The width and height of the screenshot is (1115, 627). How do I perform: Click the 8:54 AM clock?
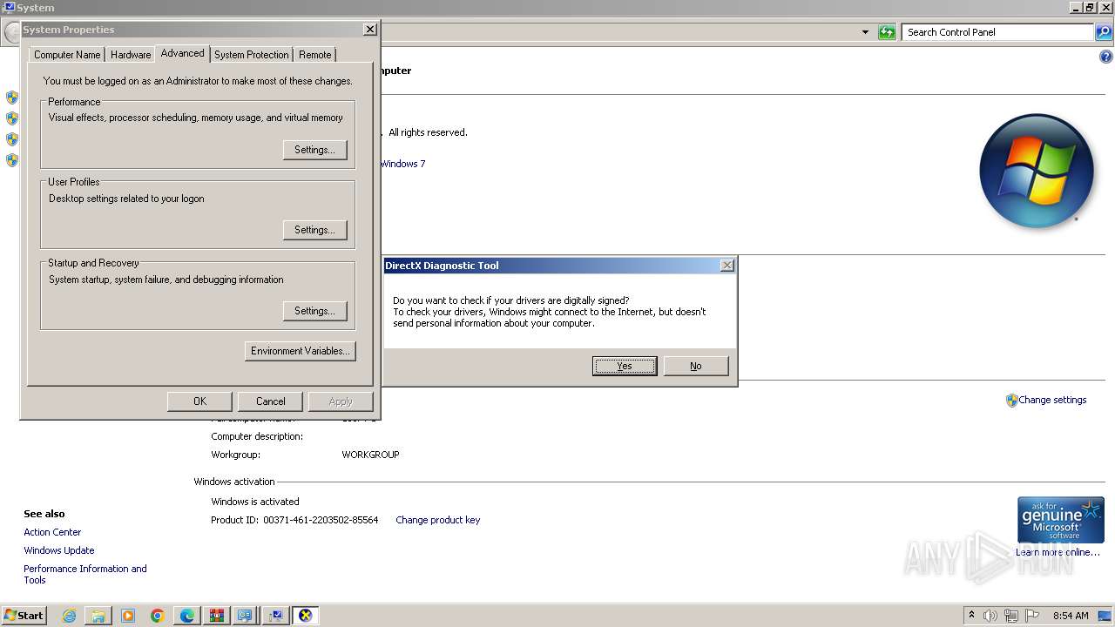(1071, 616)
